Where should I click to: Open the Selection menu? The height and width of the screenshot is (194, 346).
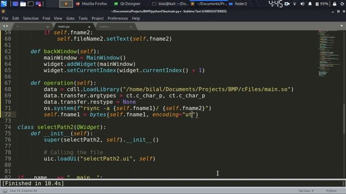click(31, 18)
